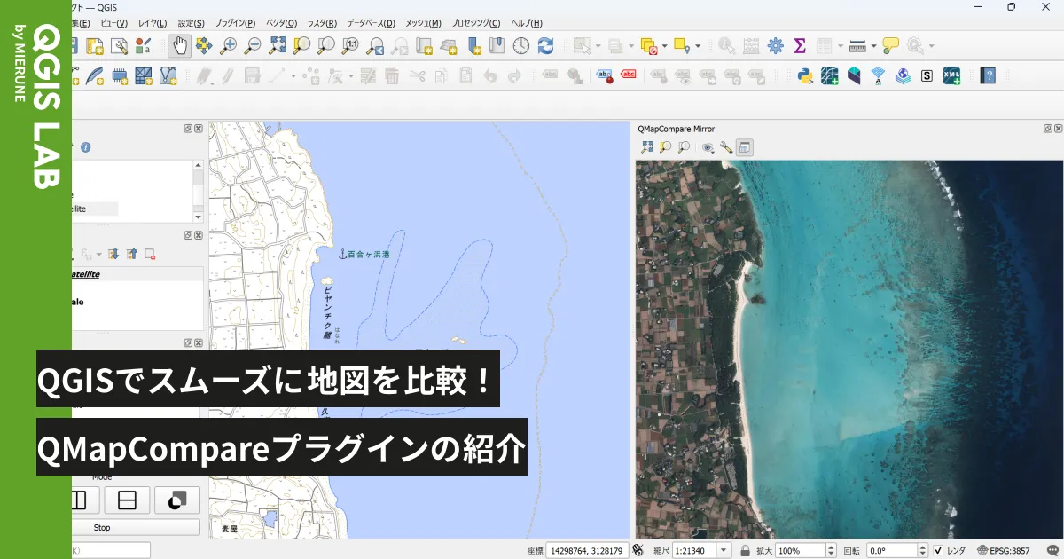Screen dimensions: 1064x559
Task: Select the pan tool in QMapCompare Mirror panel
Action: [x=645, y=147]
